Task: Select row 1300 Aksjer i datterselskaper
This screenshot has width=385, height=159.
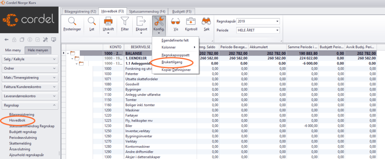Action: point(220,157)
